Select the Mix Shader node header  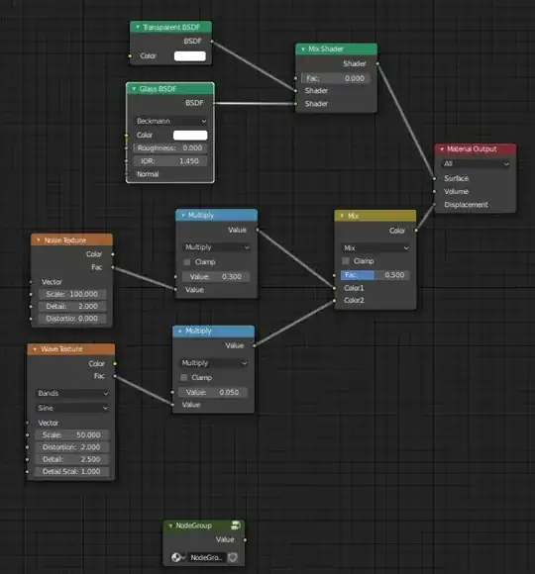pyautogui.click(x=337, y=49)
